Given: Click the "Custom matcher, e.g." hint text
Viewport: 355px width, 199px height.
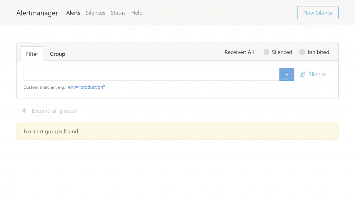Looking at the screenshot, I should 44,87.
